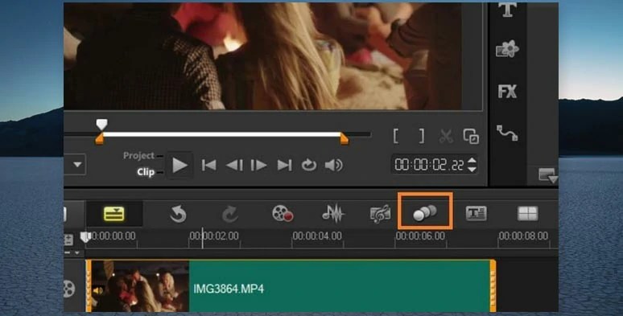Click the 00:00:06.00 mark on the ruler

tap(420, 236)
